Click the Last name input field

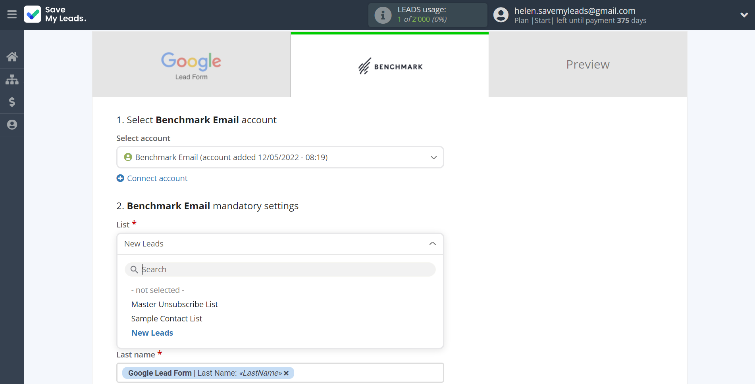(280, 373)
